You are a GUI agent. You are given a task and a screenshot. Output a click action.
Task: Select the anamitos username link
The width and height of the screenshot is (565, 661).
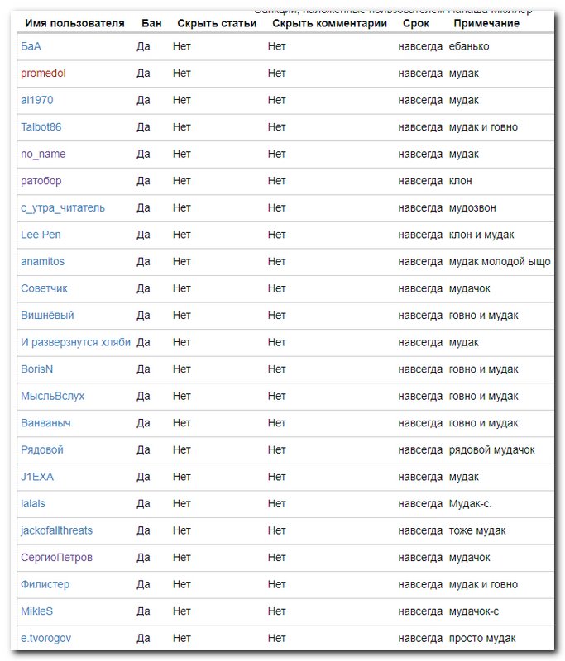click(x=43, y=262)
